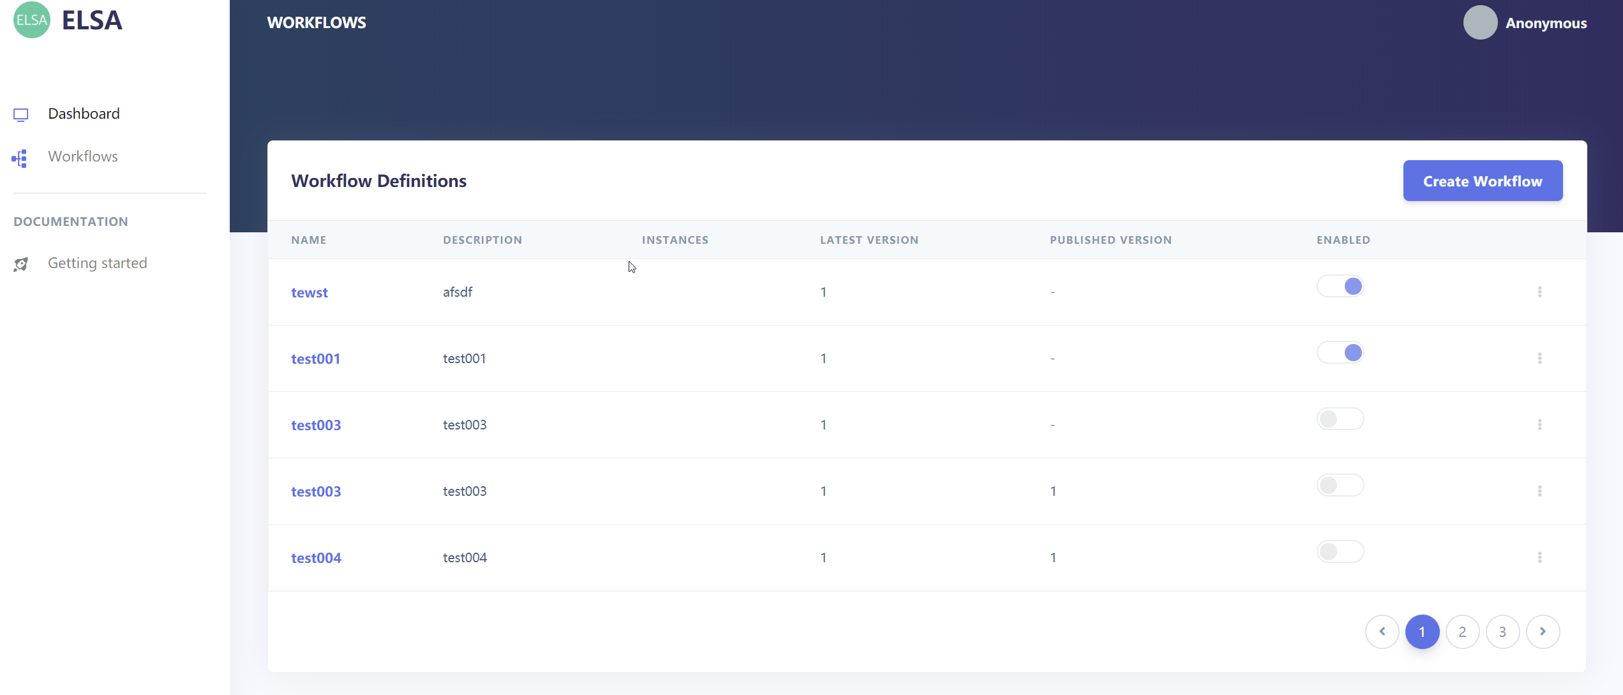Open the actions dropdown for the tewst row
Viewport: 1623px width, 695px height.
pos(1540,292)
